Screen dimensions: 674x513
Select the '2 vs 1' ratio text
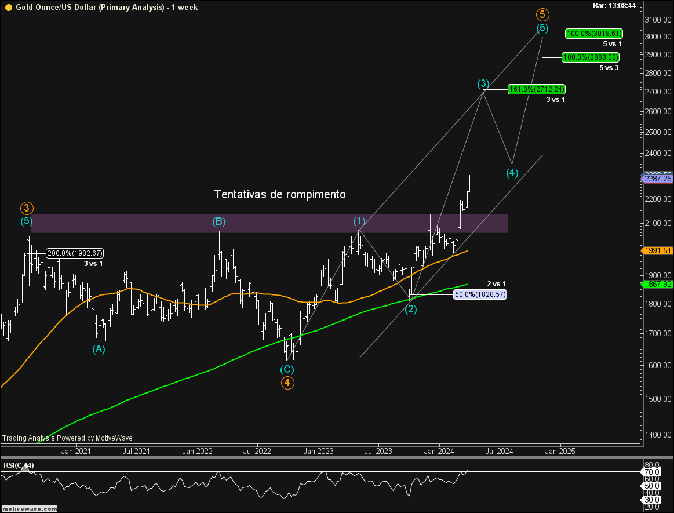point(497,284)
